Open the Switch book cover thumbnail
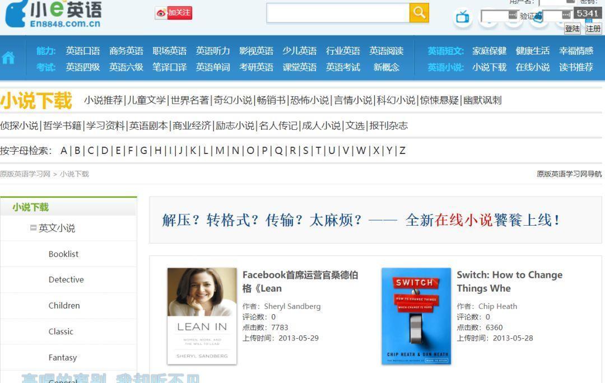605x383 pixels. [x=416, y=316]
